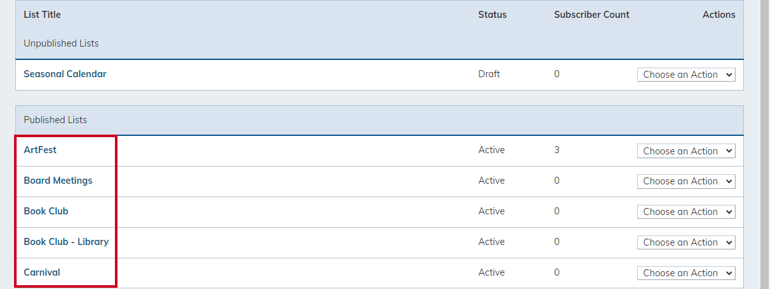The width and height of the screenshot is (770, 289).
Task: Click the Actions column header
Action: [719, 15]
